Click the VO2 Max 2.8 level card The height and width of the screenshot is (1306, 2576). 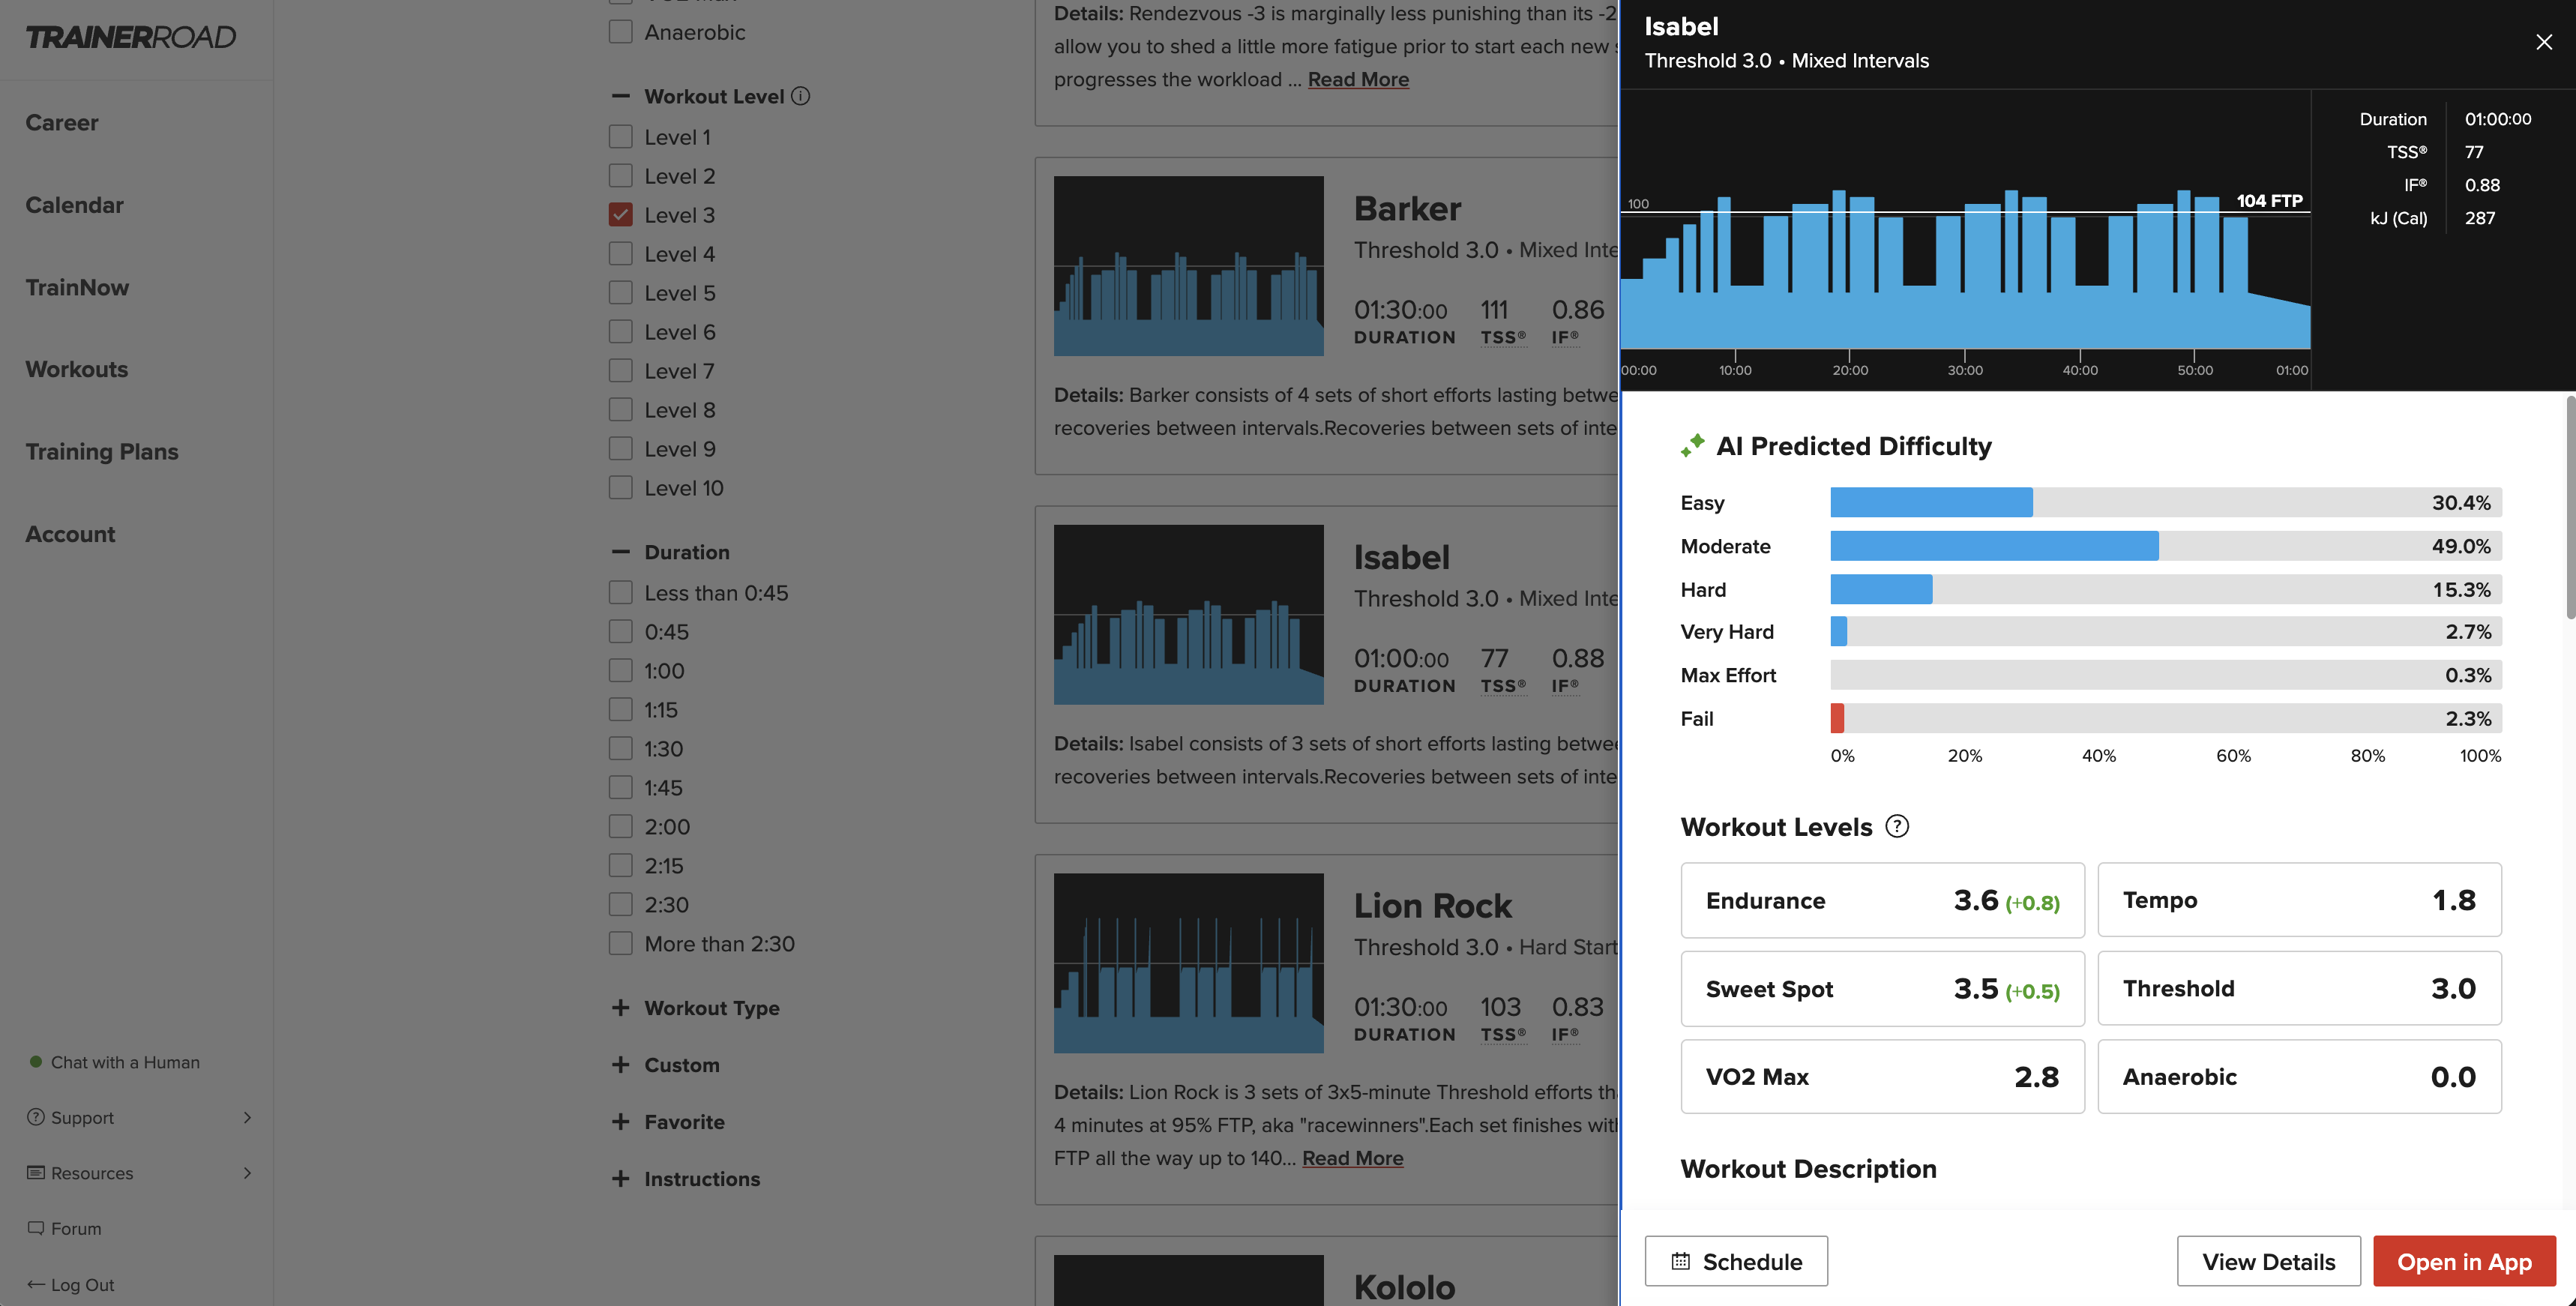pyautogui.click(x=1882, y=1076)
